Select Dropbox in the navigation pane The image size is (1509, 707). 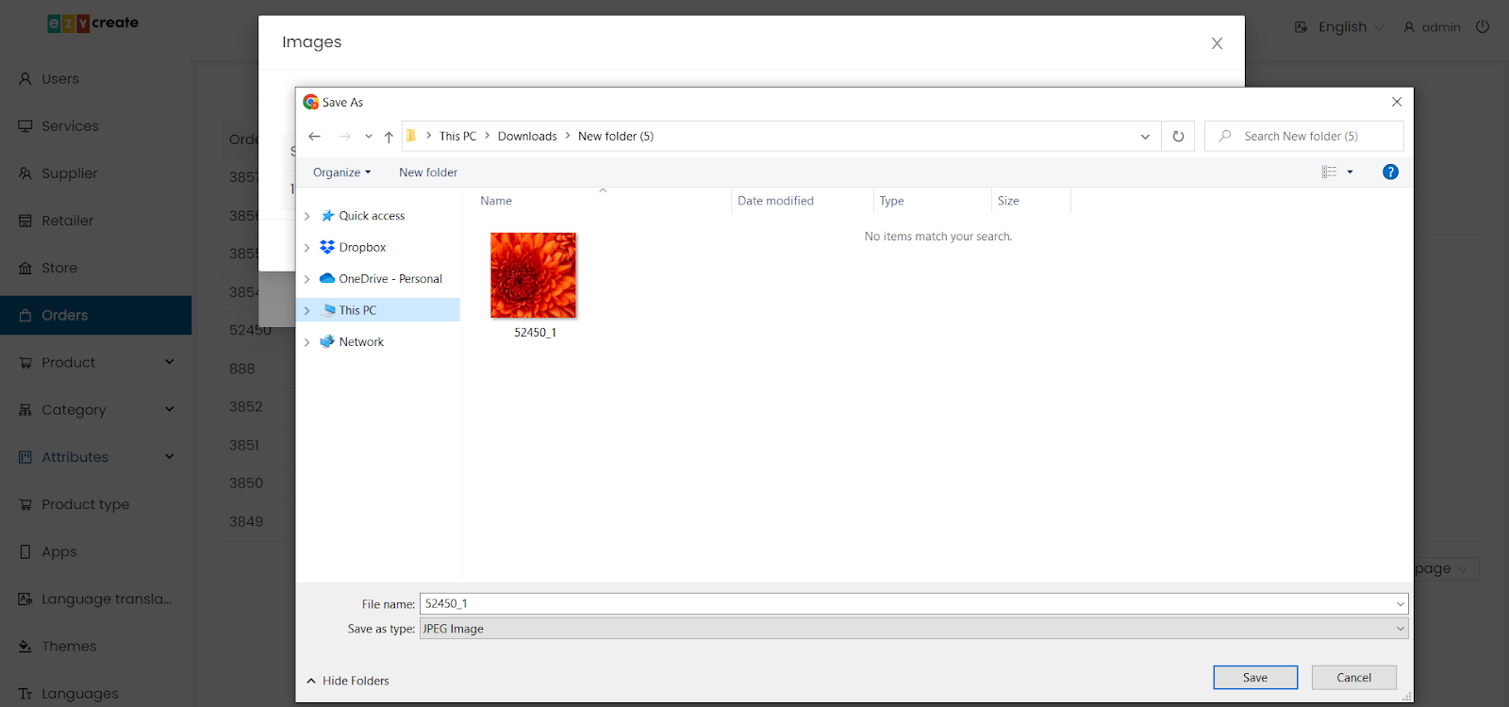point(362,247)
